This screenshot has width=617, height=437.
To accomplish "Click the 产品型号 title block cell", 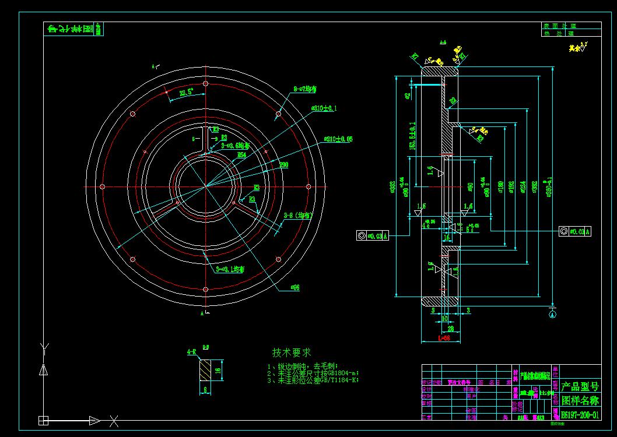I will 580,387.
